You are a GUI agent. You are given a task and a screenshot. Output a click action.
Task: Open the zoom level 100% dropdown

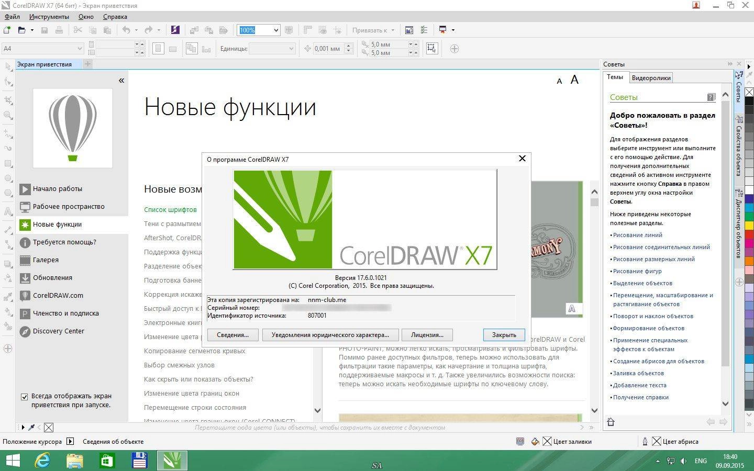click(276, 30)
